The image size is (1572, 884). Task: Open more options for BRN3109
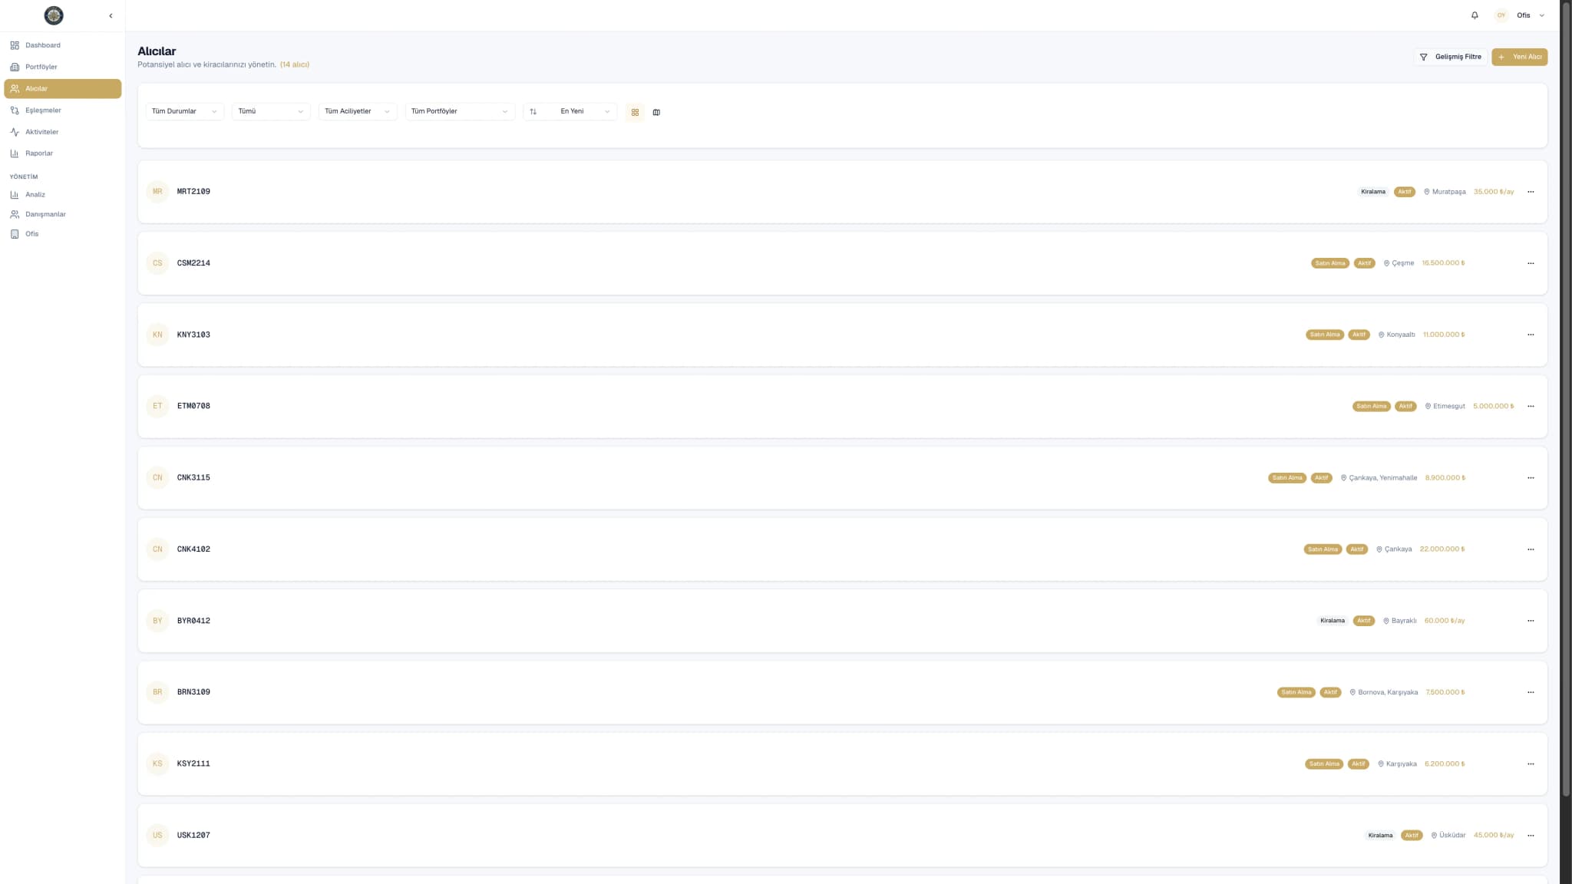tap(1531, 692)
